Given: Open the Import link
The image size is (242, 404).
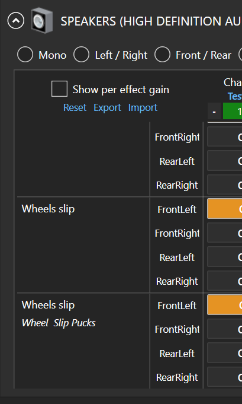Looking at the screenshot, I should coord(143,107).
